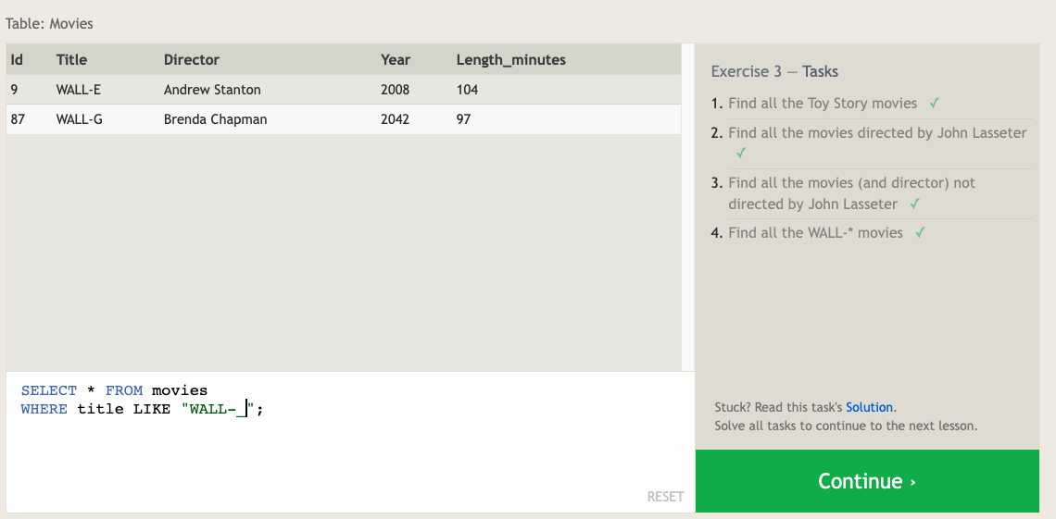The height and width of the screenshot is (519, 1056).
Task: Click the 2042 year cell
Action: coord(396,119)
